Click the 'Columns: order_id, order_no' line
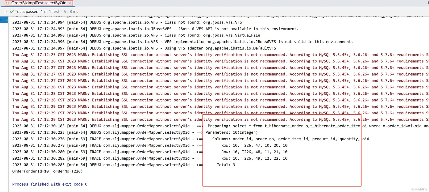This screenshot has width=429, height=192. 191,139
